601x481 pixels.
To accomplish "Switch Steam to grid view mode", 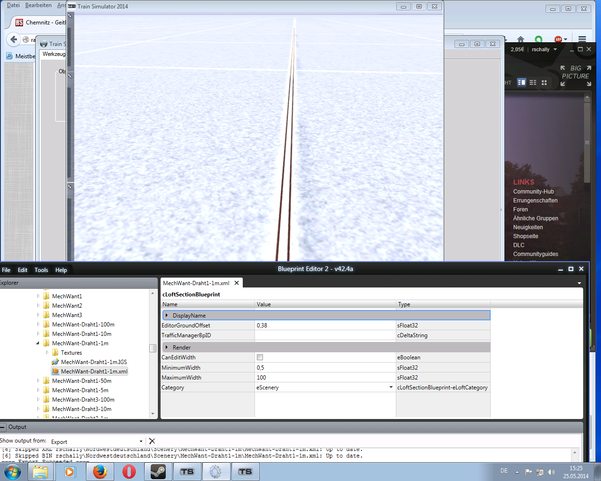I will tap(544, 83).
